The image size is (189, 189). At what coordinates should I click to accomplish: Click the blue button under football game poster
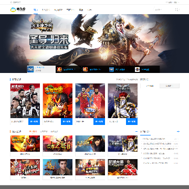tap(34, 121)
